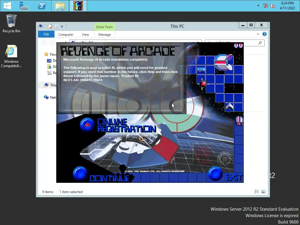This screenshot has width=300, height=225.
Task: Click the Product ID number text
Action: 83,80
